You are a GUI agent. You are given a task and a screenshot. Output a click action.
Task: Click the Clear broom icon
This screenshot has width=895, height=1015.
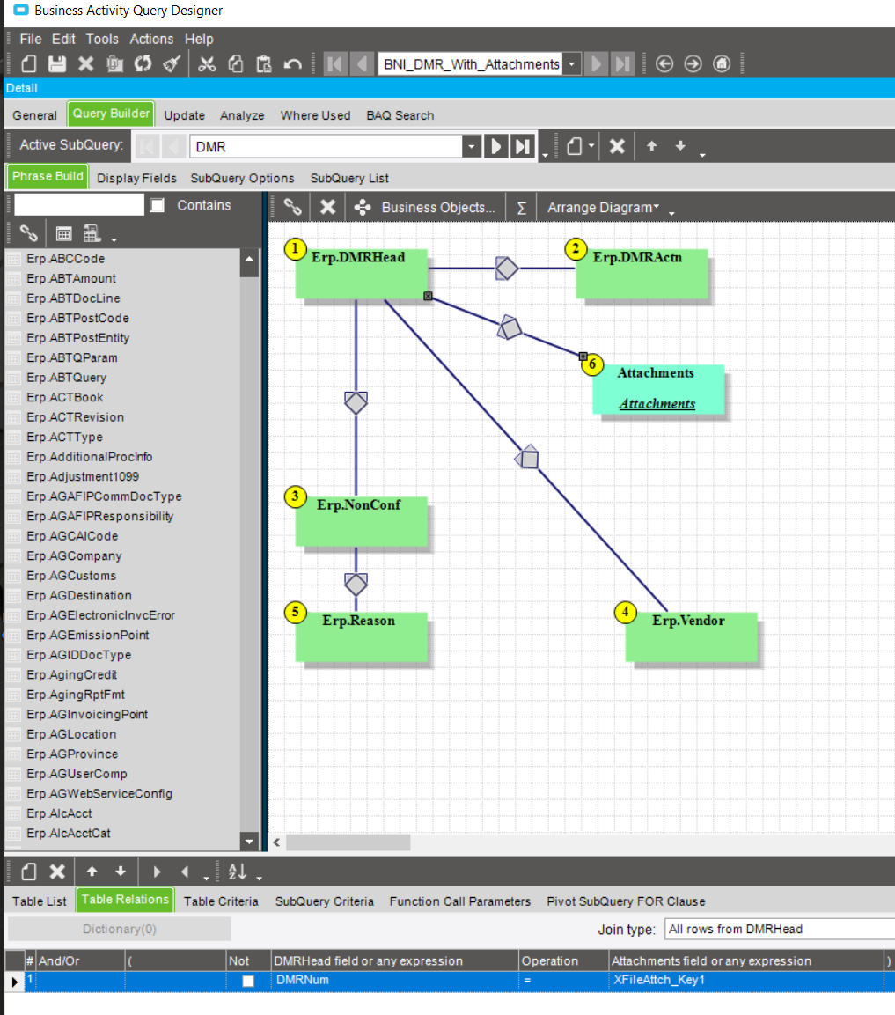click(x=172, y=64)
